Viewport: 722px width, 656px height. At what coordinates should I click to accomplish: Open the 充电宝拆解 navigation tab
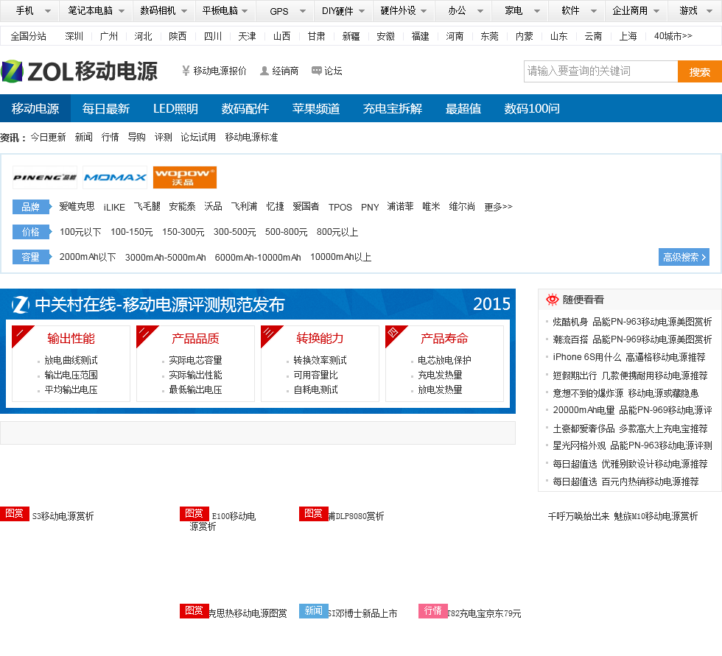coord(392,108)
